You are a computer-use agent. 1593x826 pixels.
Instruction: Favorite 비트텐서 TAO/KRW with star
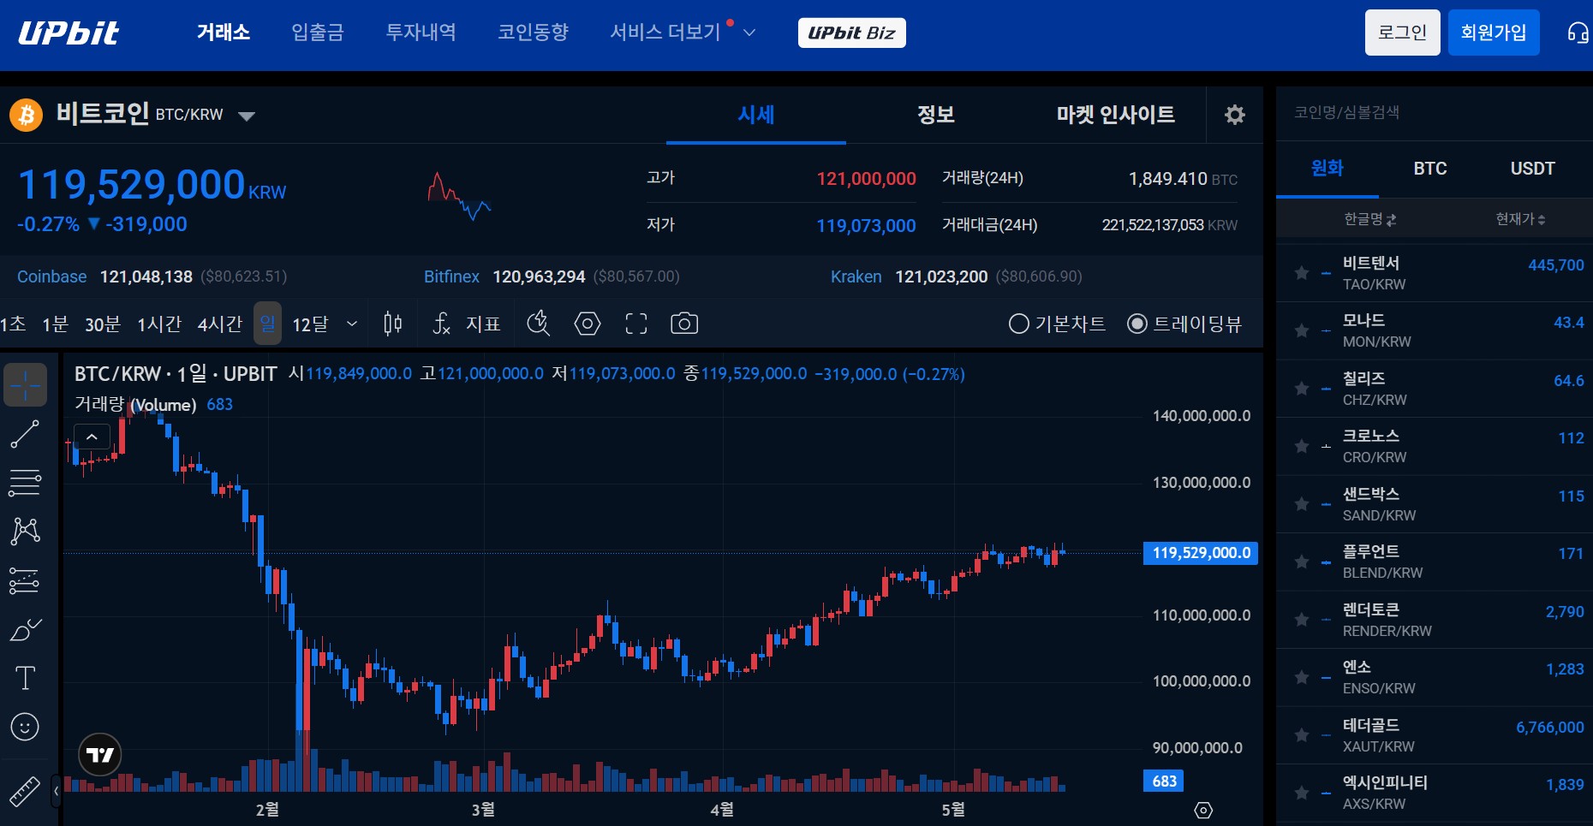tap(1302, 273)
